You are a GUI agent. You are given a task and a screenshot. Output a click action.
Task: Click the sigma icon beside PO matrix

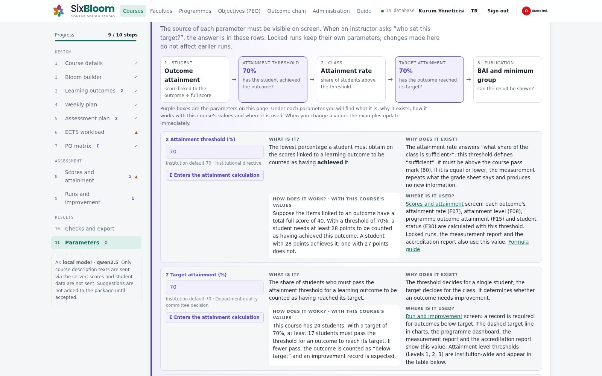(98, 146)
